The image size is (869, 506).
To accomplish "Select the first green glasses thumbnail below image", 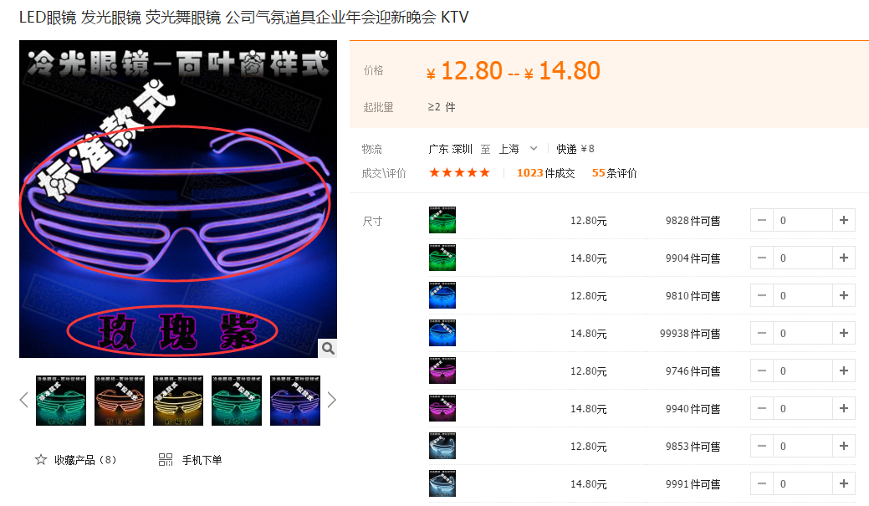I will coord(61,400).
